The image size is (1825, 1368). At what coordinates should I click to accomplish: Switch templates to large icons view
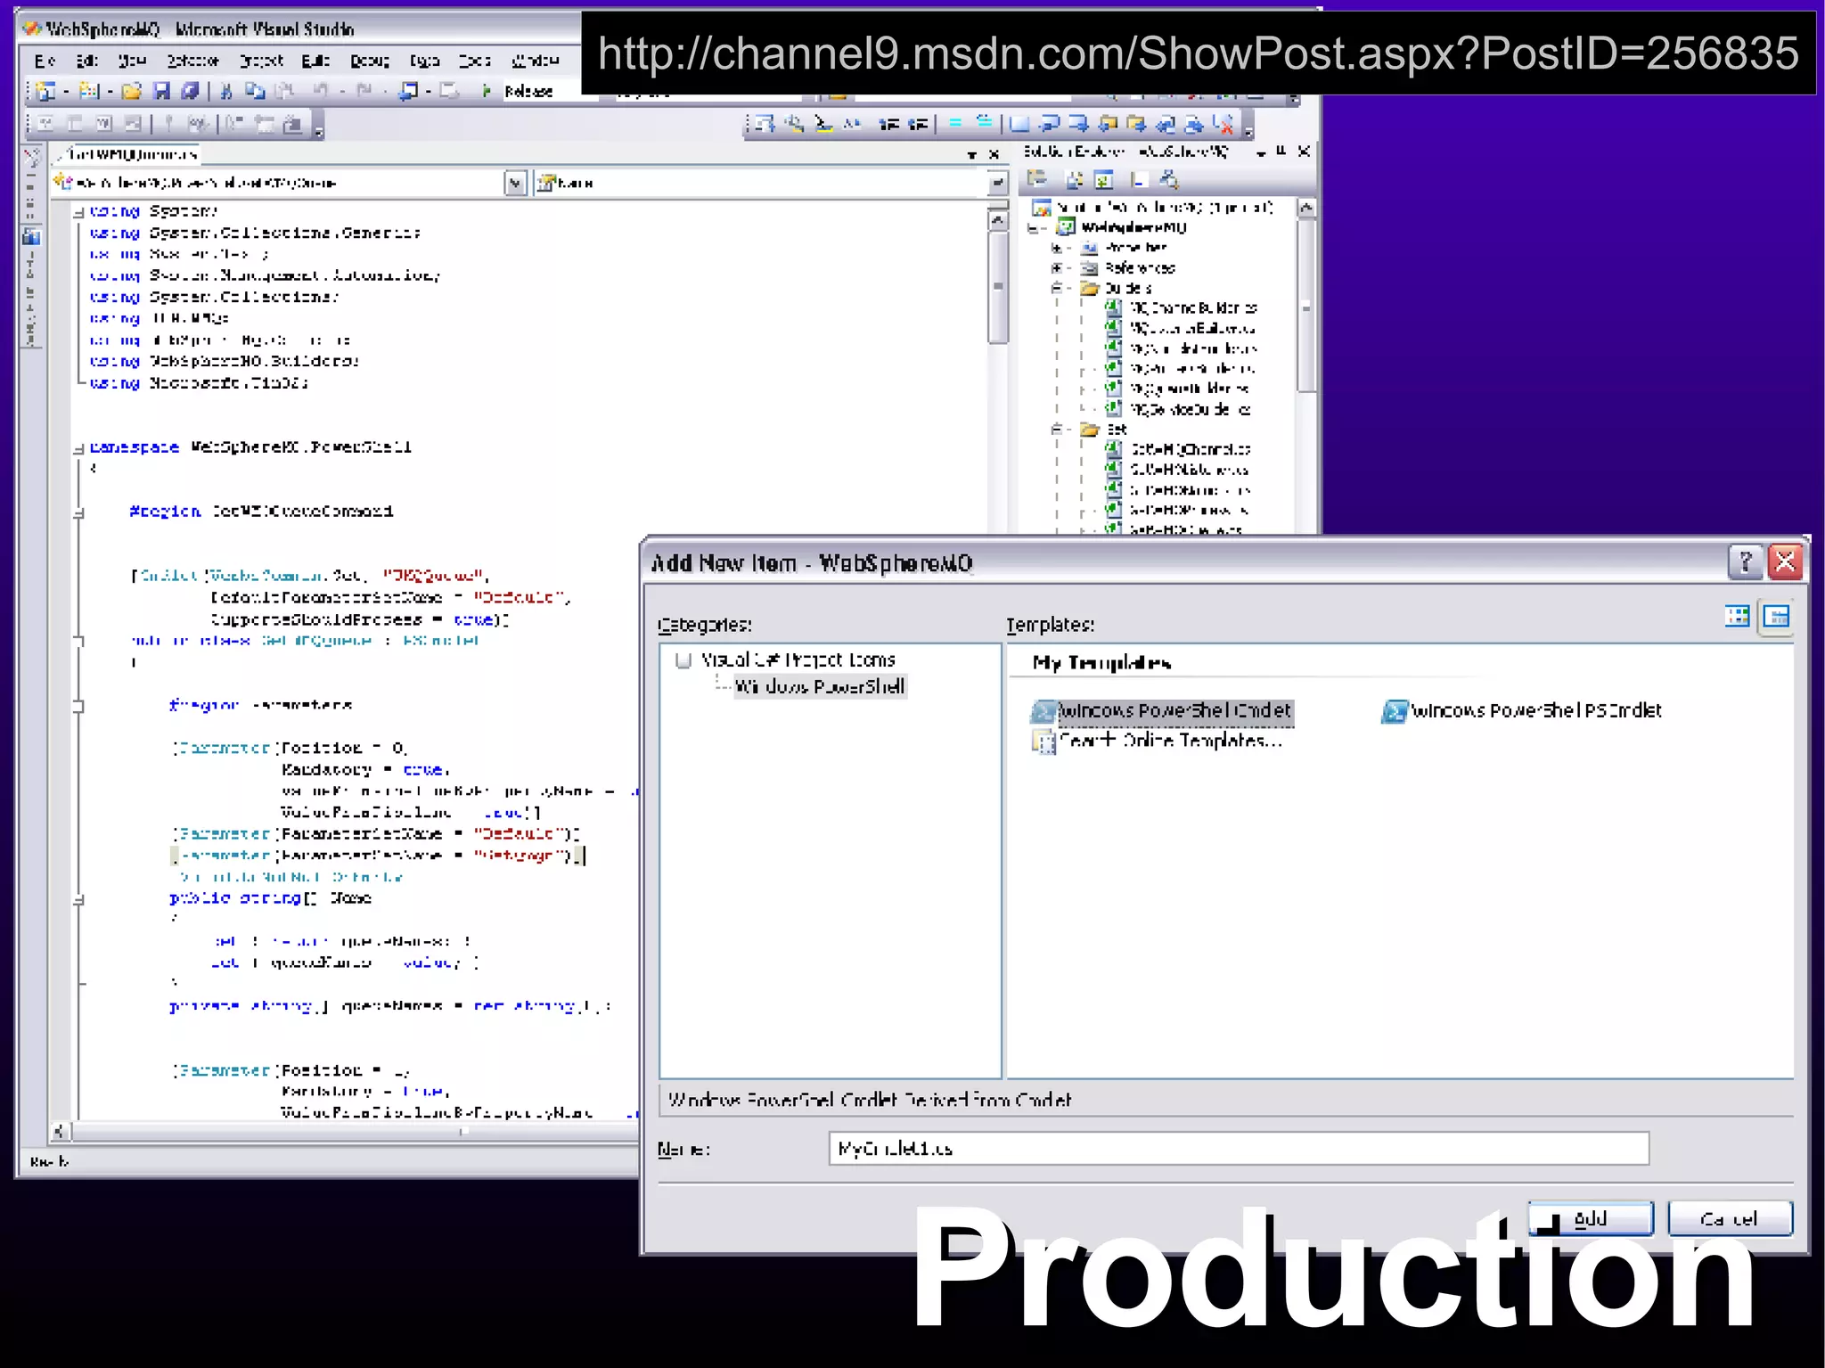tap(1737, 616)
